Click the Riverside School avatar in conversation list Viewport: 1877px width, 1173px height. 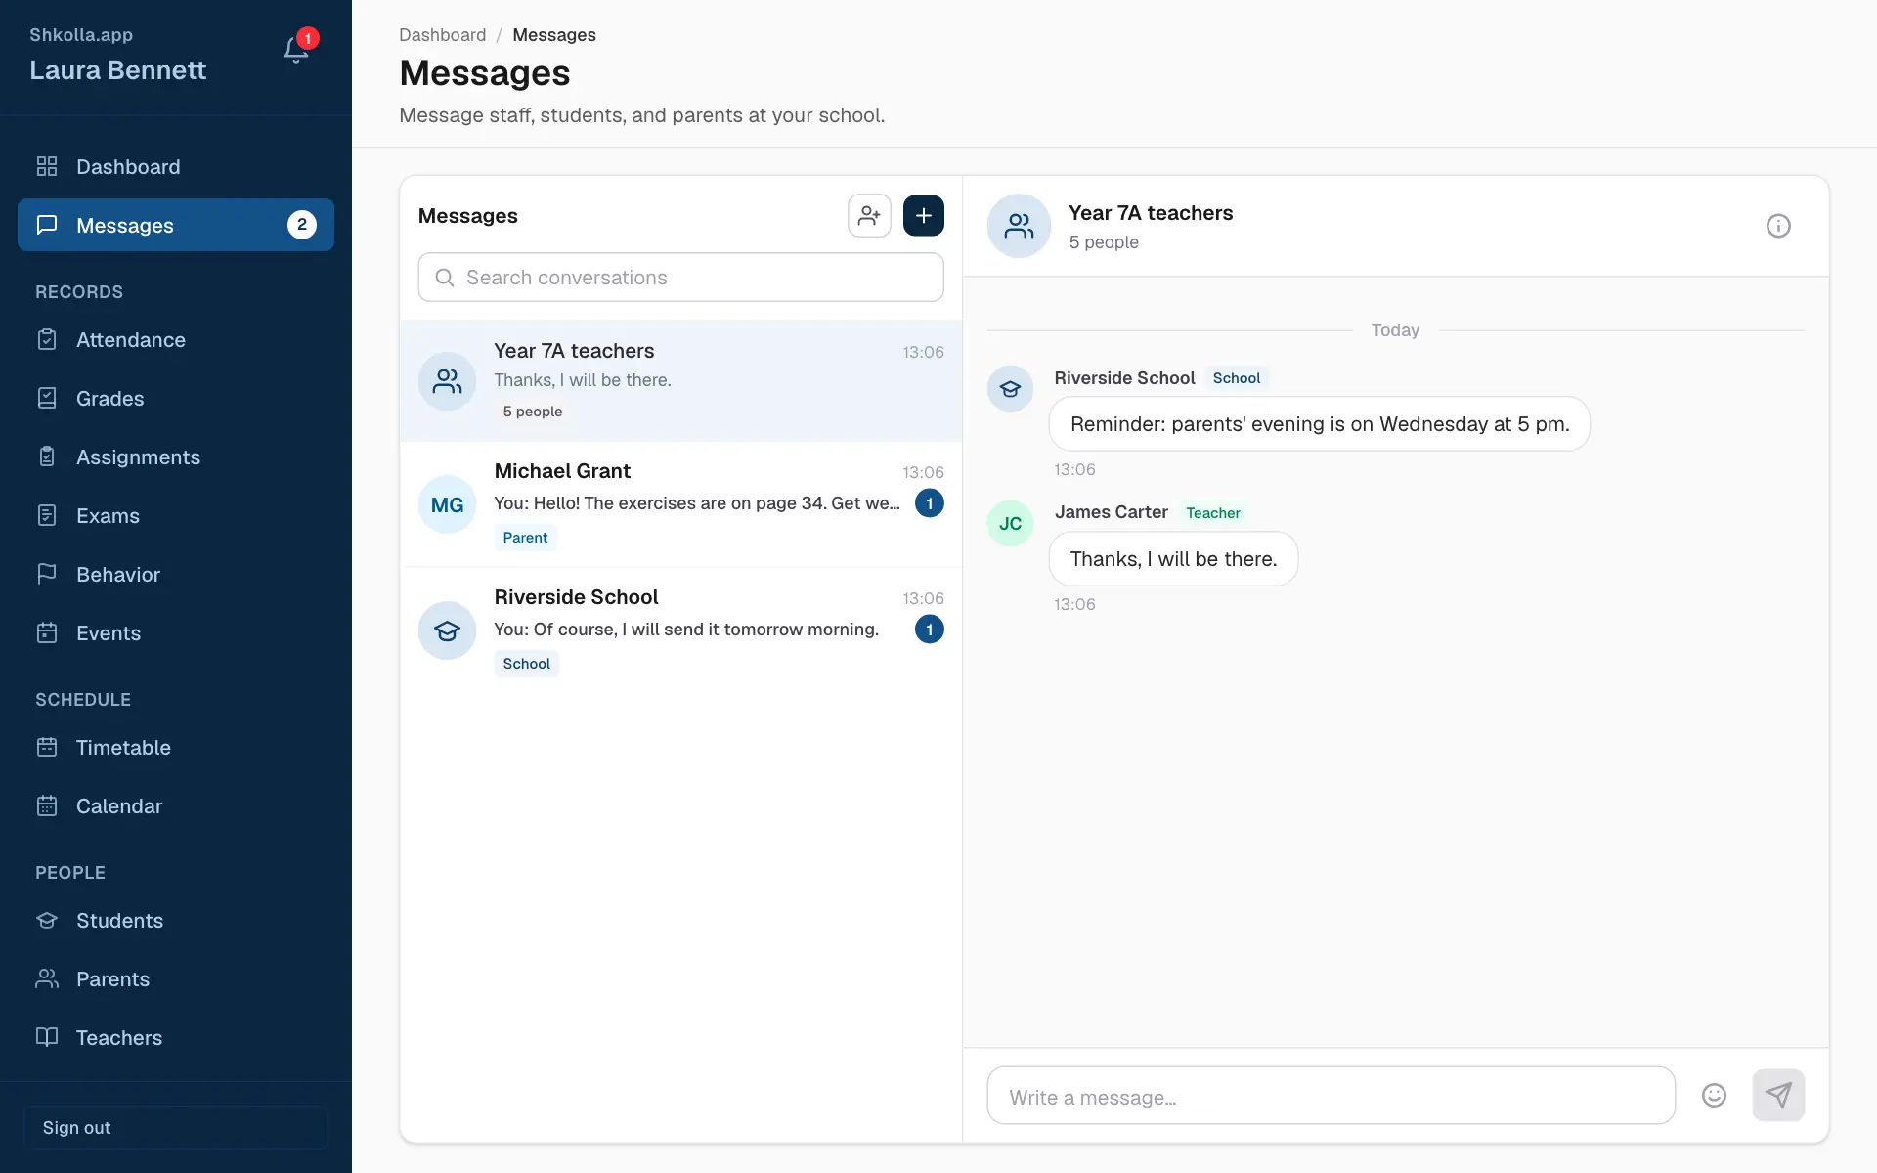click(x=447, y=630)
